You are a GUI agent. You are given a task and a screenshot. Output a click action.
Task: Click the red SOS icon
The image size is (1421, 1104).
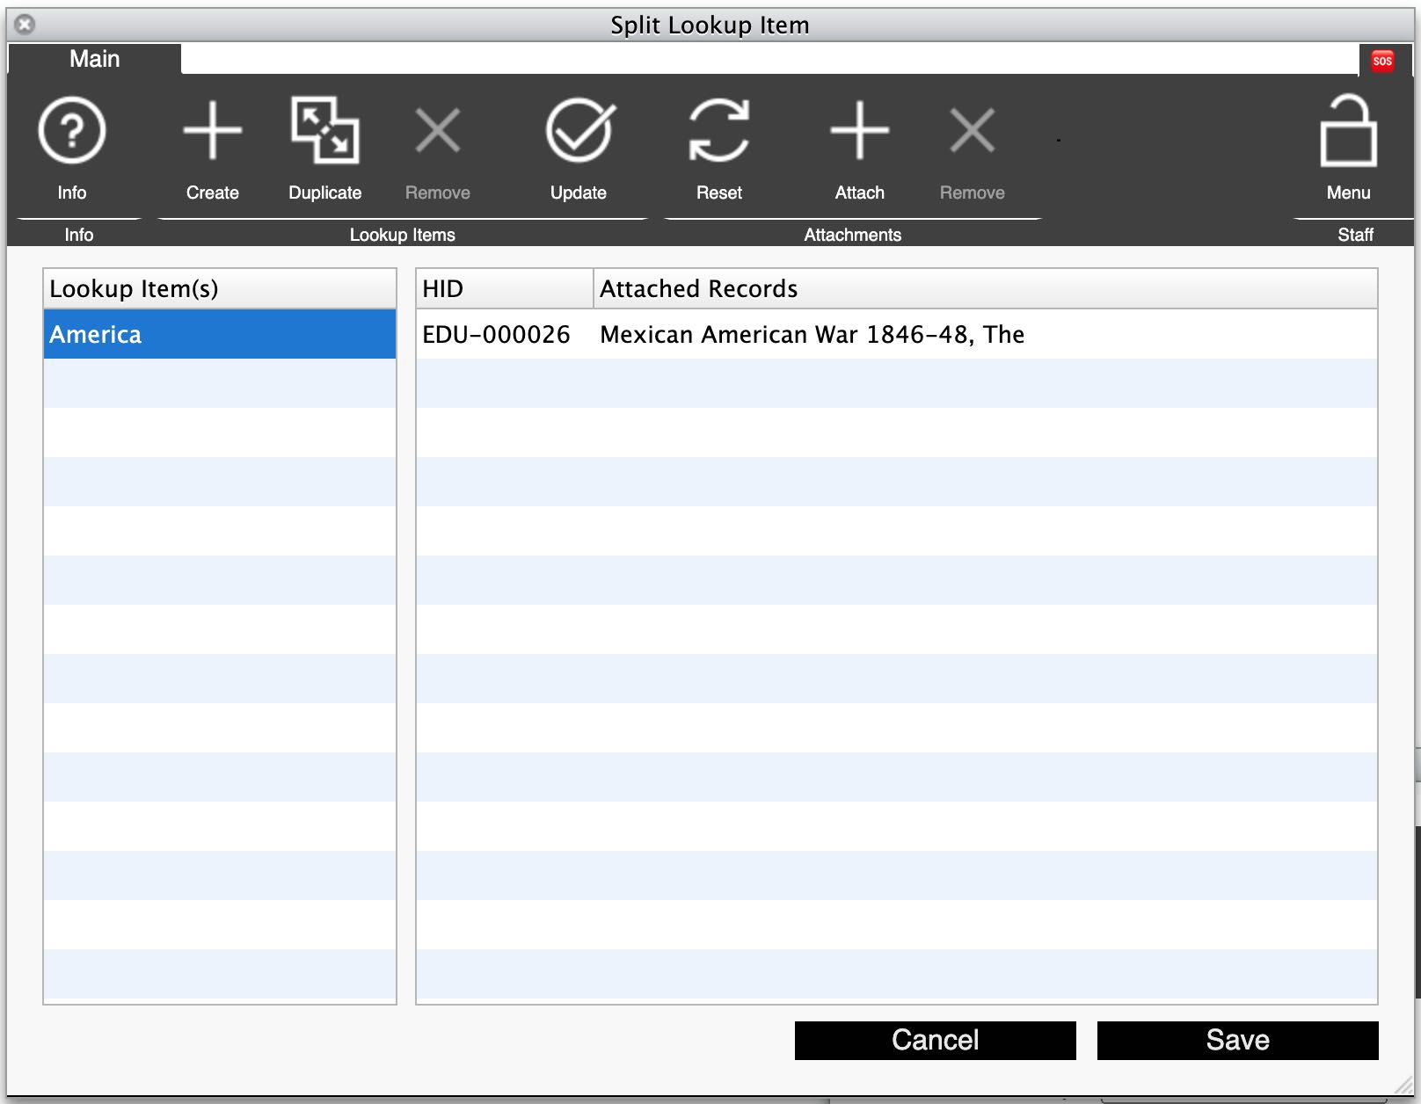1382,61
